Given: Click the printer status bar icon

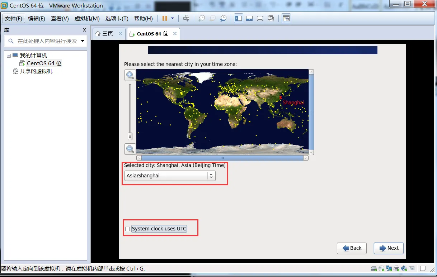Looking at the screenshot, I should click(396, 268).
